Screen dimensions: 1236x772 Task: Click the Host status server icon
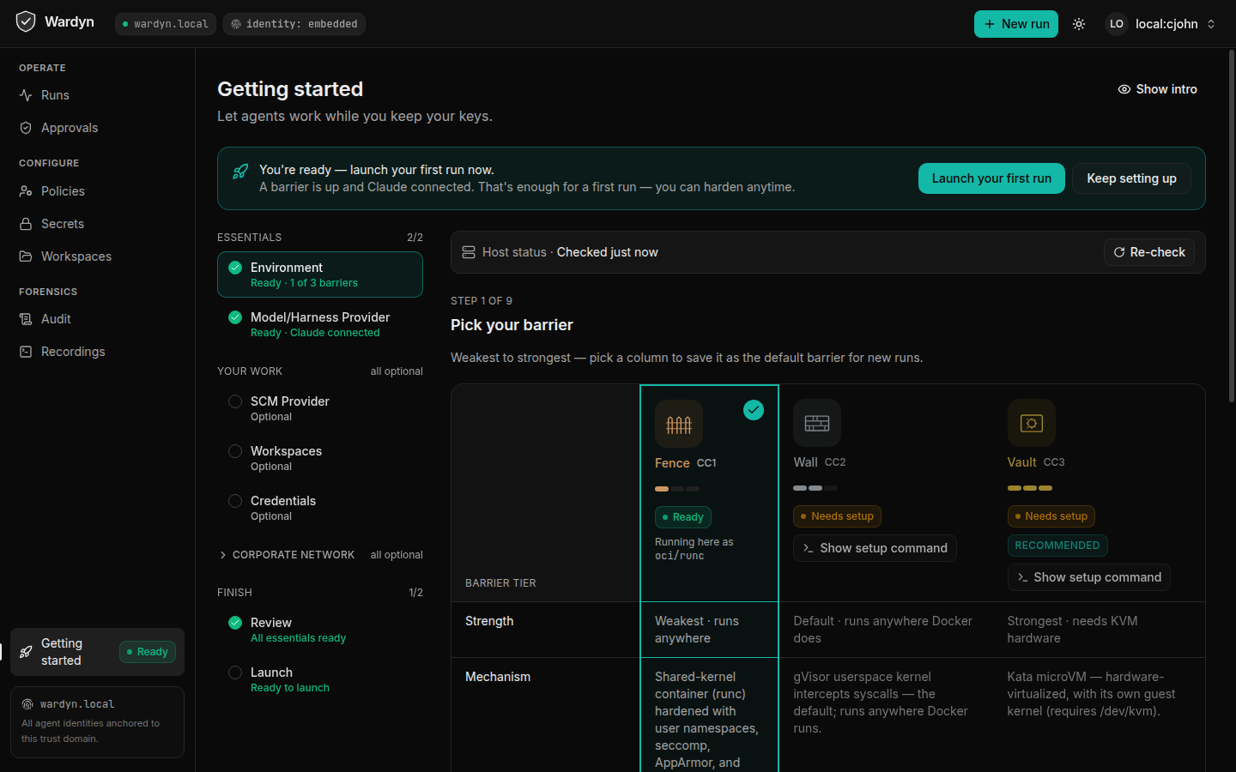click(469, 252)
